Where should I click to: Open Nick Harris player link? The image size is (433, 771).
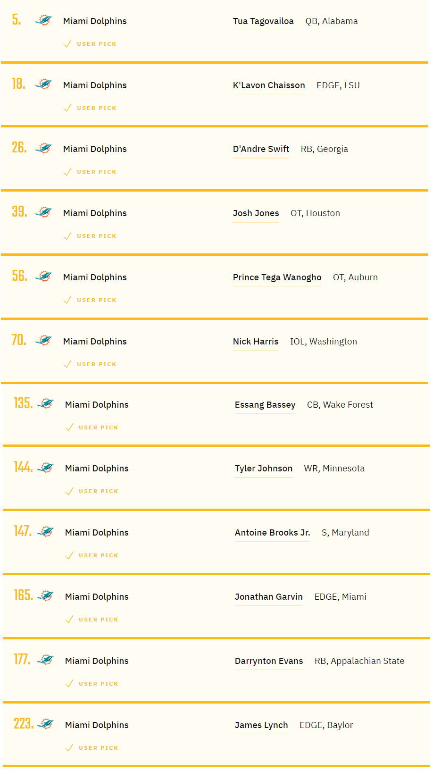(256, 342)
